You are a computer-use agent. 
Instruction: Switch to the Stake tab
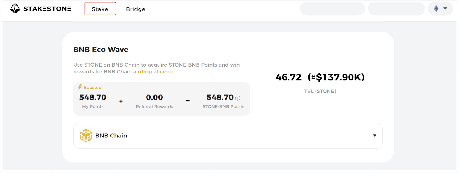coord(100,9)
